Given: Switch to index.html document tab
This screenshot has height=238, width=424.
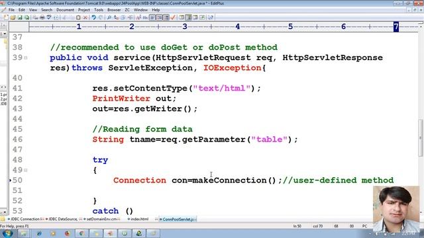Looking at the screenshot, I should click(139, 219).
